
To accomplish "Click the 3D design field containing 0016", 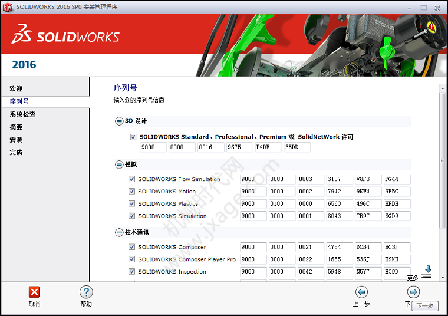I will pos(210,147).
